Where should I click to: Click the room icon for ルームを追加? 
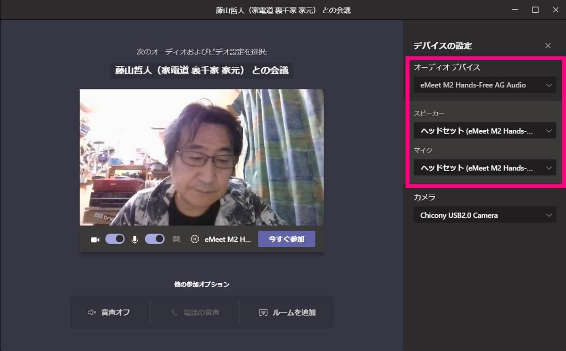tap(263, 312)
